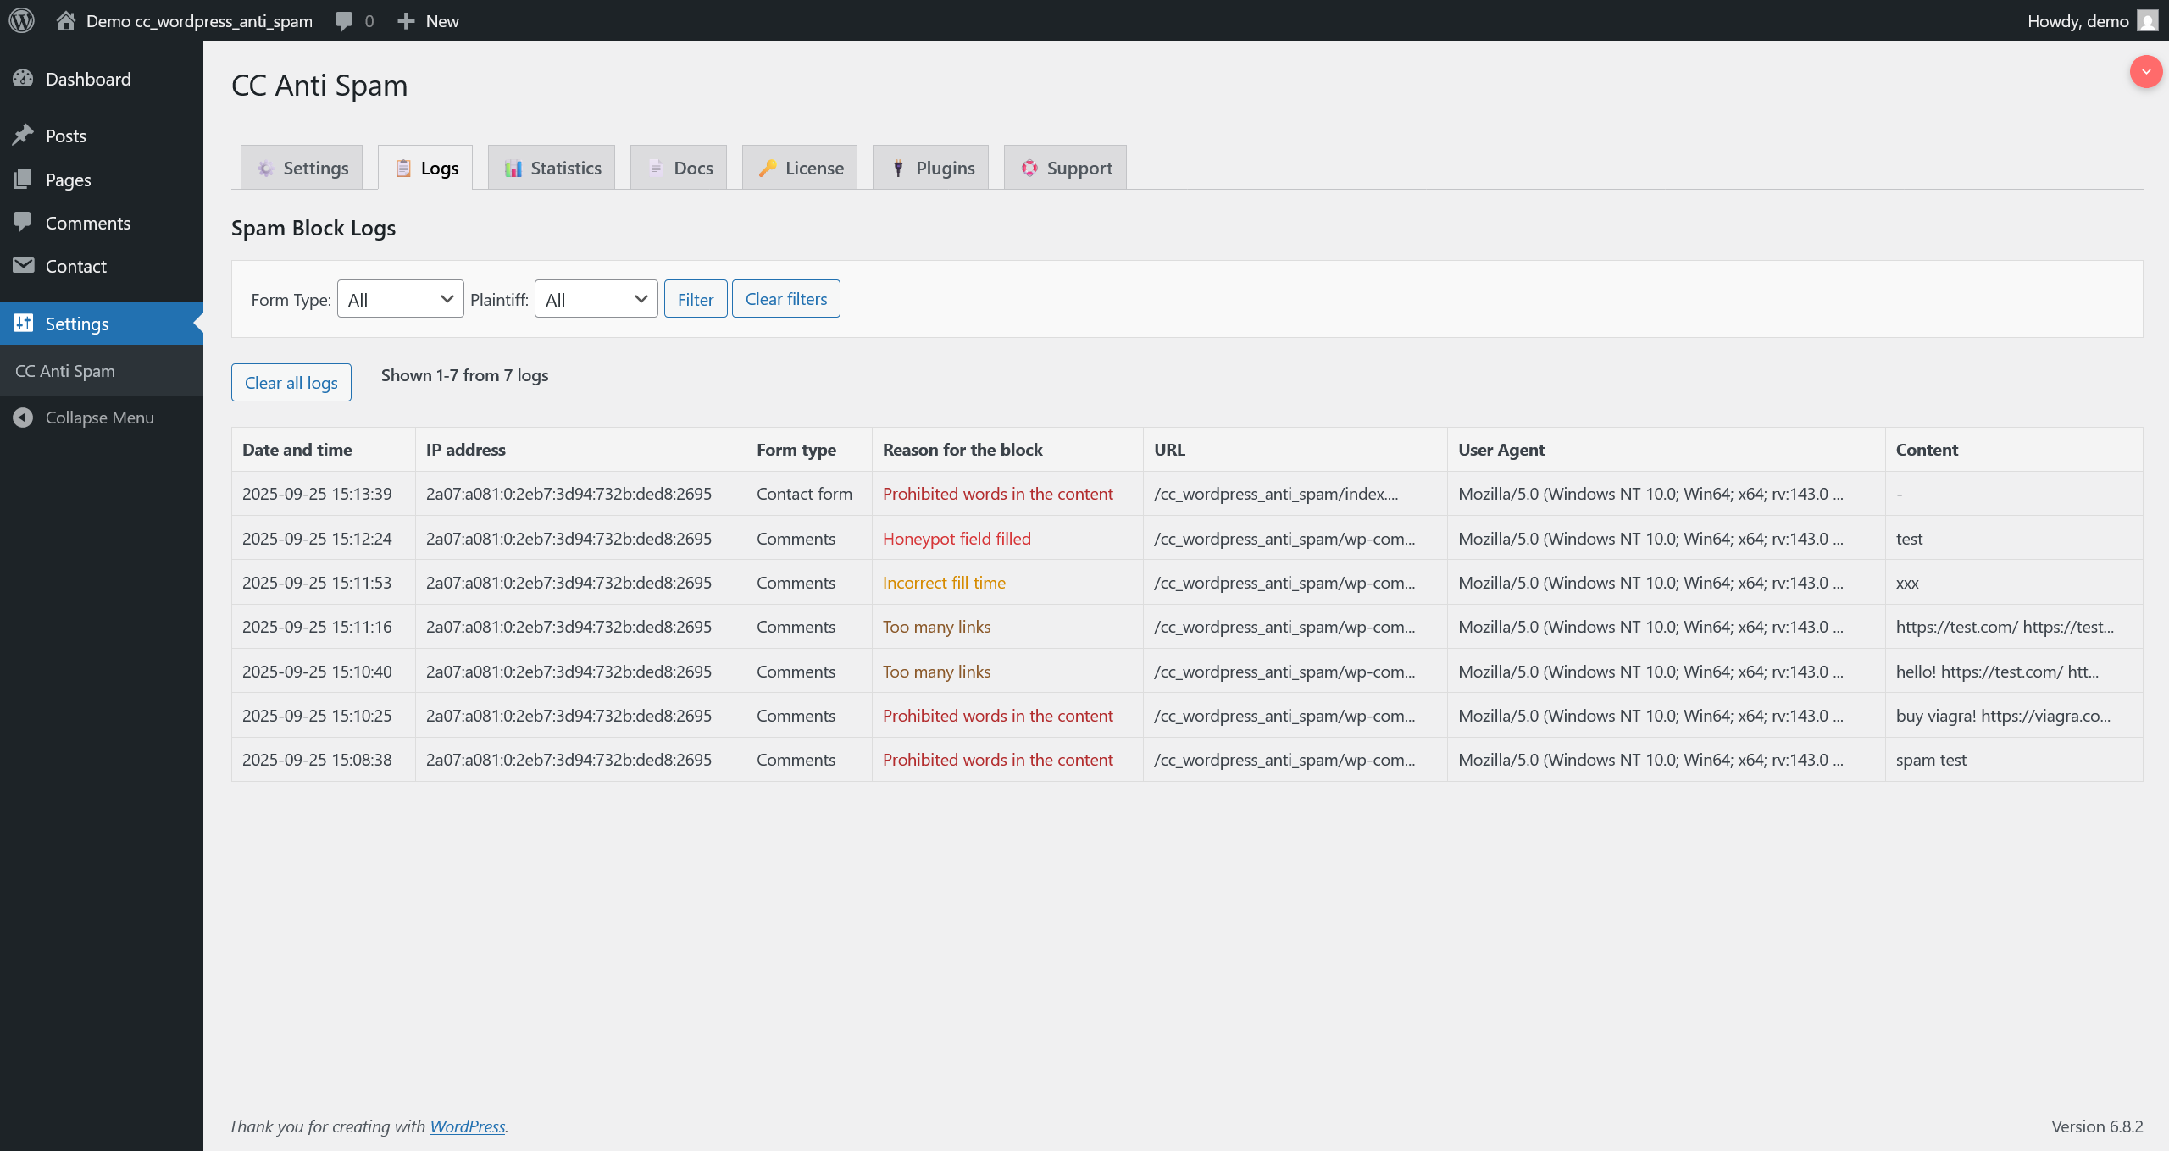Click the Clear all logs button

pos(291,382)
